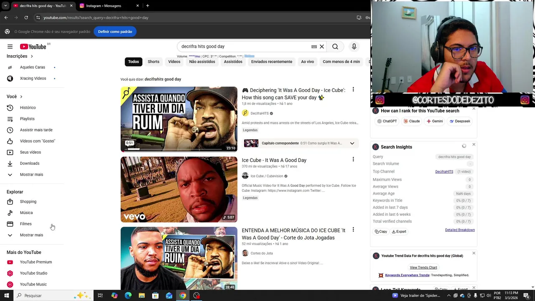Open more options for Deciphering video
The image size is (535, 301).
tap(353, 89)
